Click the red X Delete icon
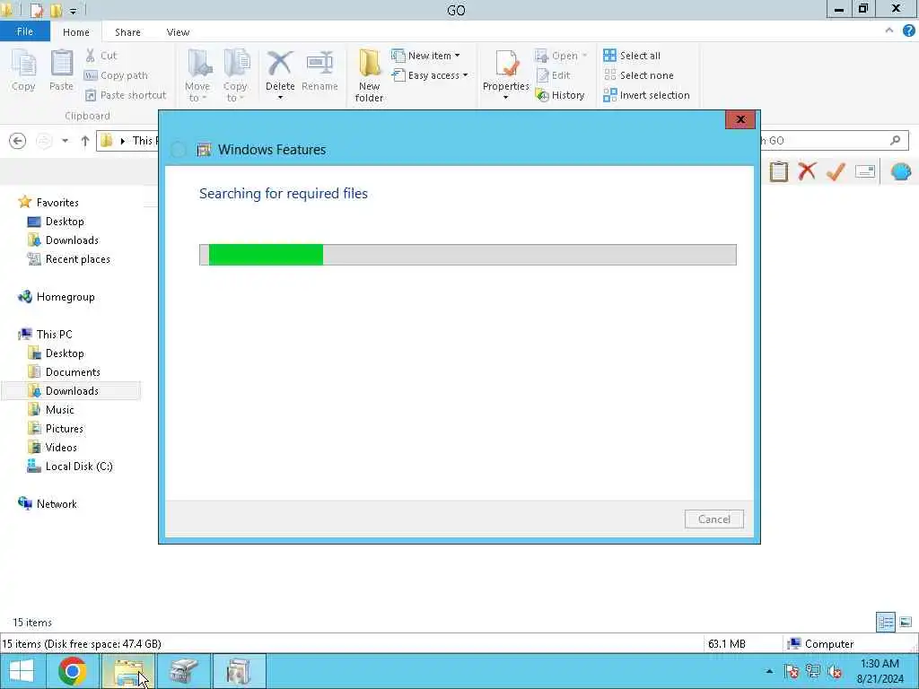 click(280, 64)
